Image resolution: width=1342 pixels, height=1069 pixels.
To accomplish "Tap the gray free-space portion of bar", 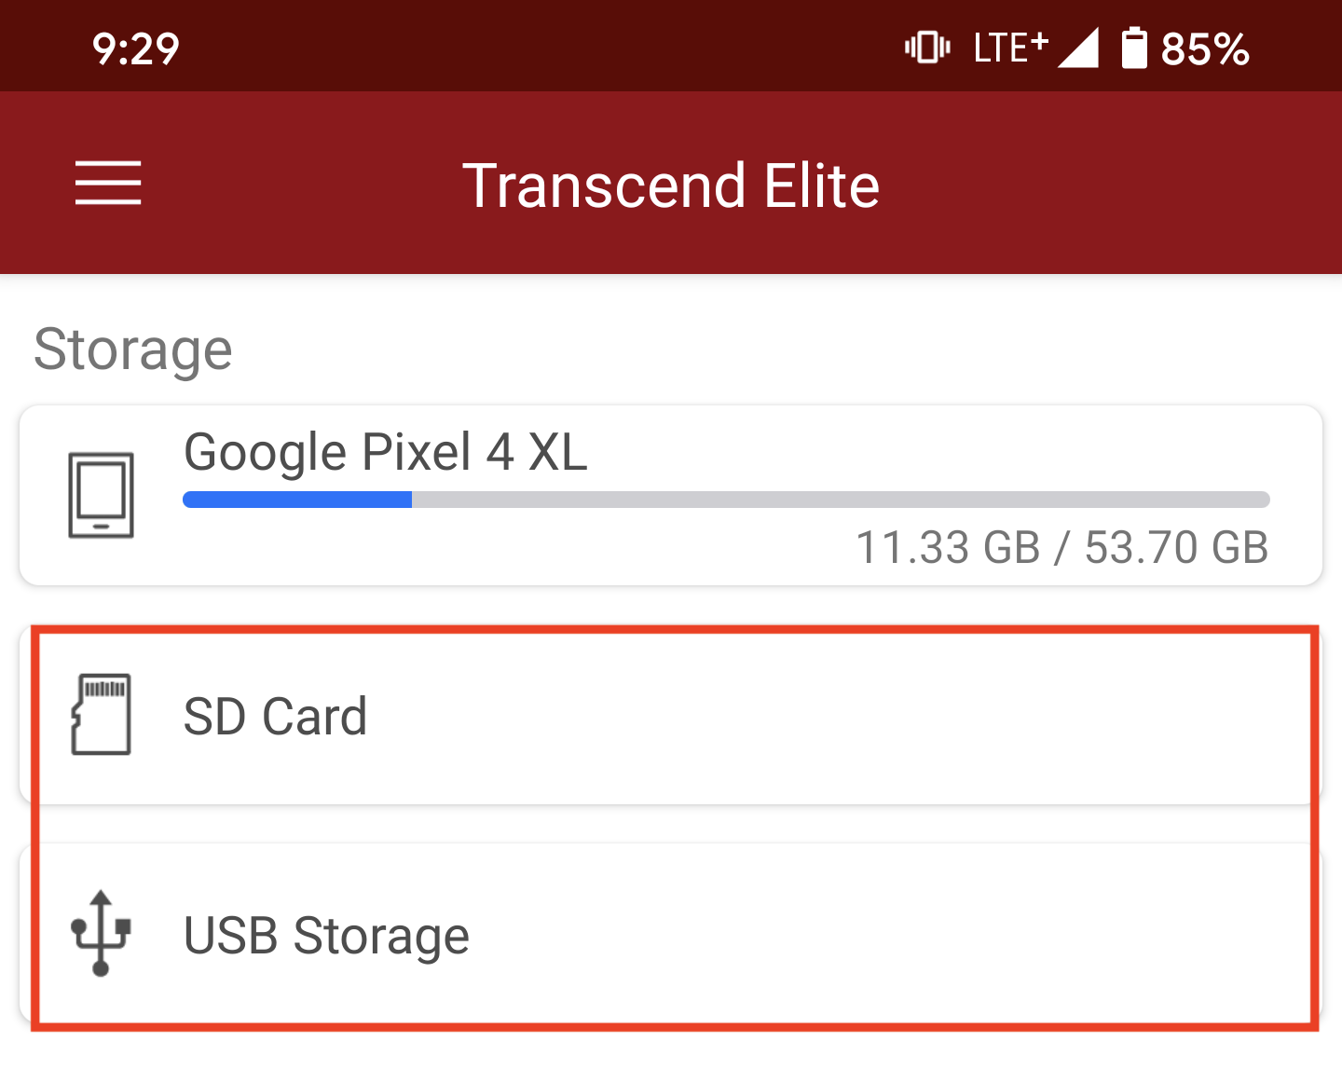I will (841, 500).
